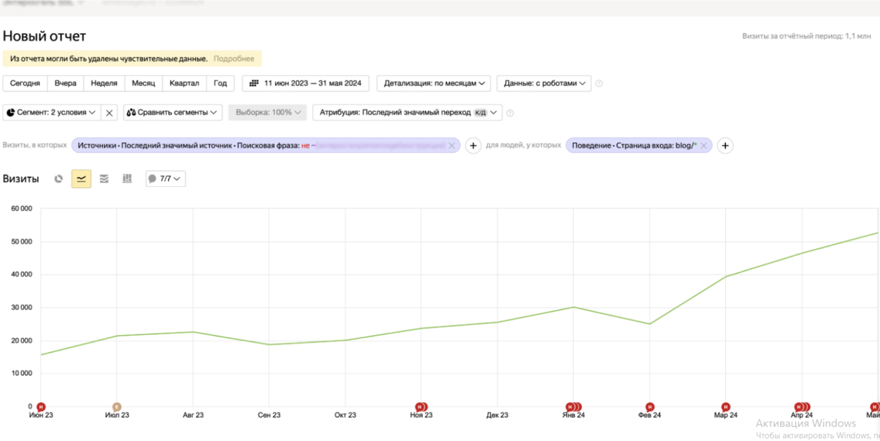
Task: Open the data with robots dropdown
Action: pyautogui.click(x=544, y=83)
